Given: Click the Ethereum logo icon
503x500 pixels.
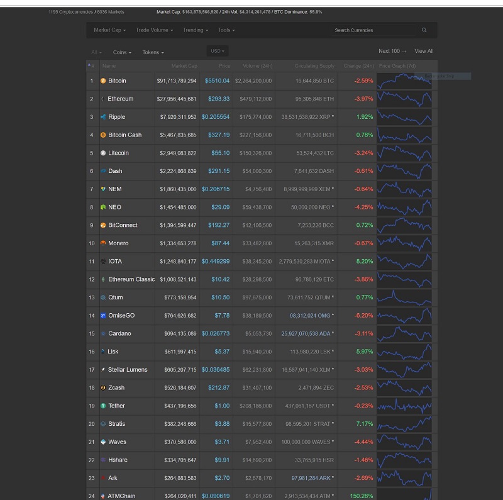Looking at the screenshot, I should click(102, 99).
